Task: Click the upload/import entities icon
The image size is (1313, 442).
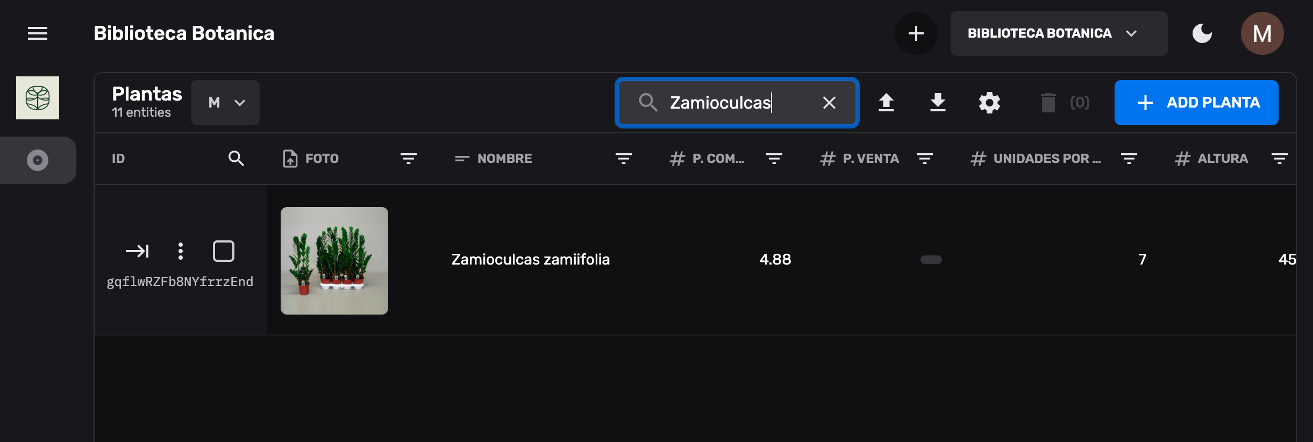Action: [x=887, y=102]
